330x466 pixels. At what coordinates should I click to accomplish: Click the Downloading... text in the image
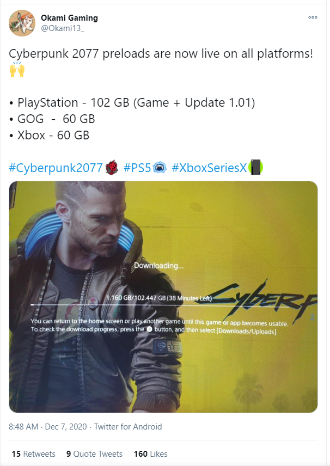coord(159,266)
